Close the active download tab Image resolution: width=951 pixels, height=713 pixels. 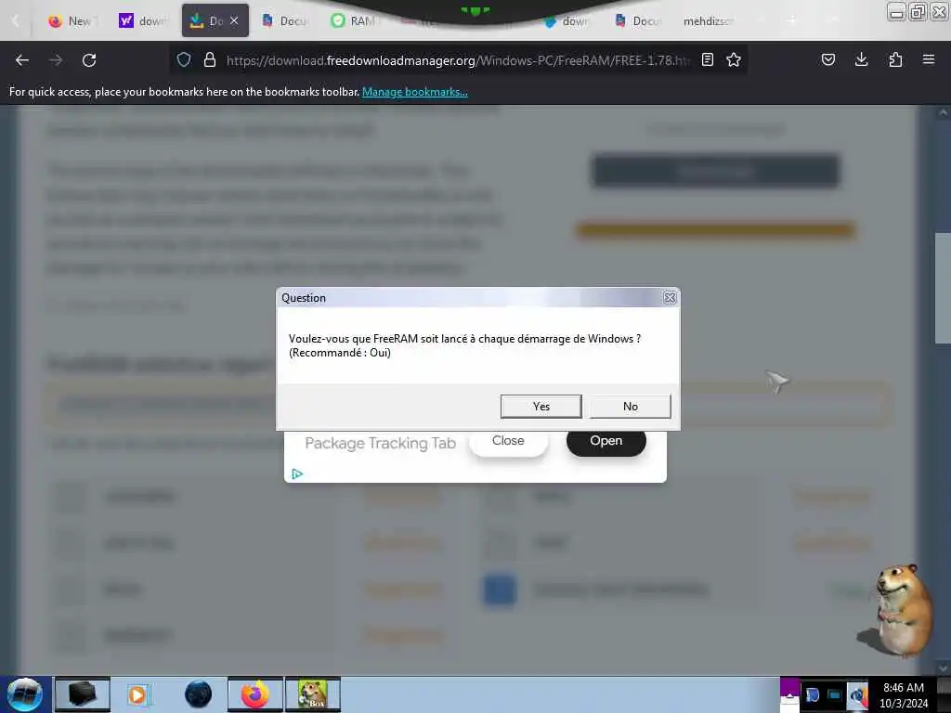point(234,21)
